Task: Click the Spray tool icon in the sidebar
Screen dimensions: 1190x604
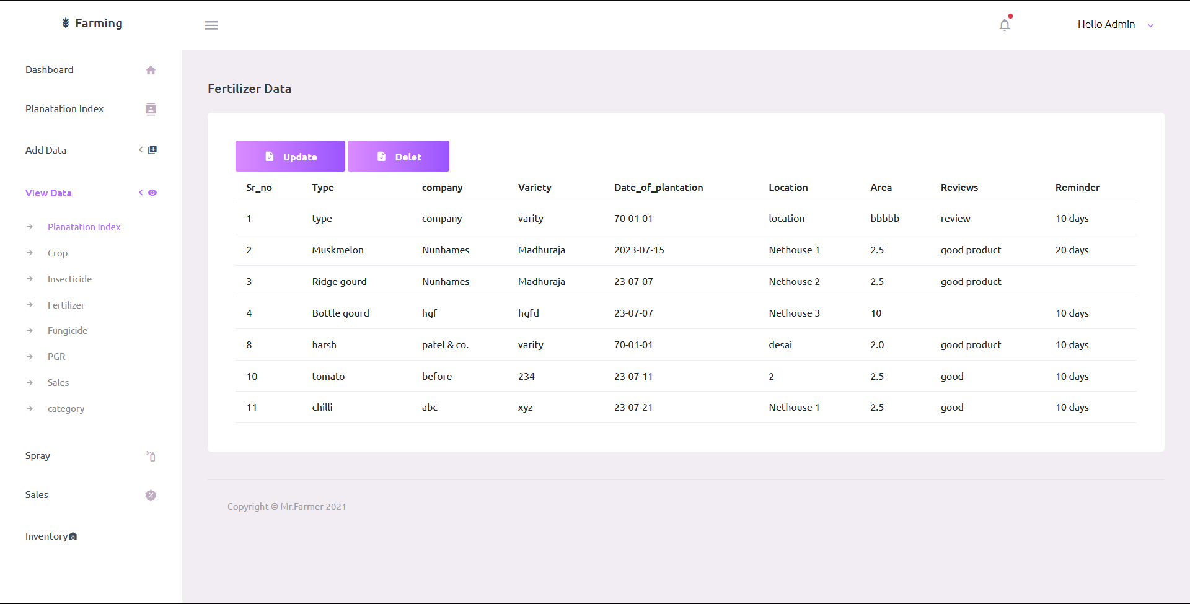Action: point(151,457)
